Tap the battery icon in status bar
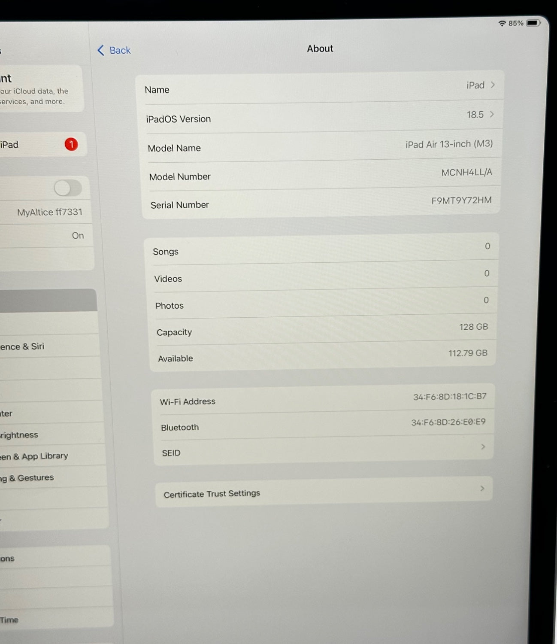Screen dimensions: 557x644 (533, 23)
